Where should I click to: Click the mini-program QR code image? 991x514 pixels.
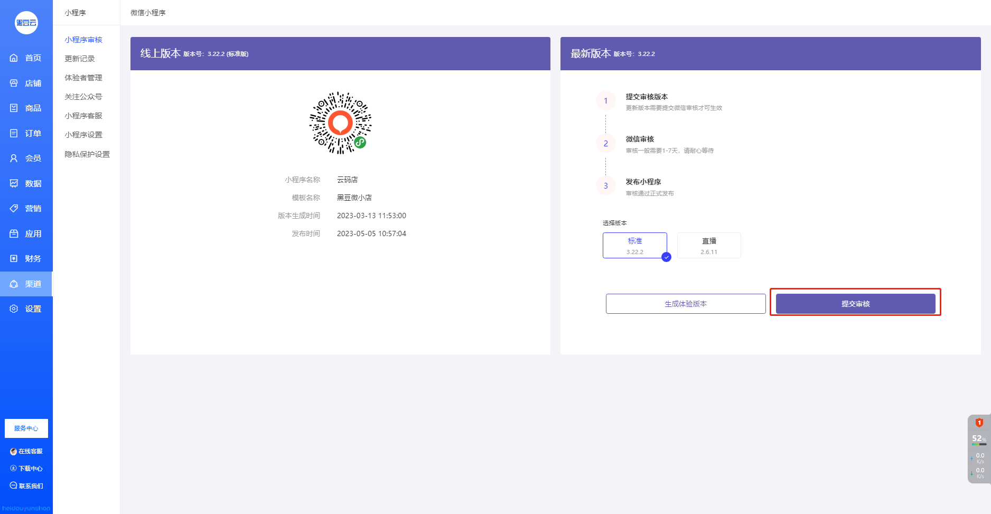point(340,123)
